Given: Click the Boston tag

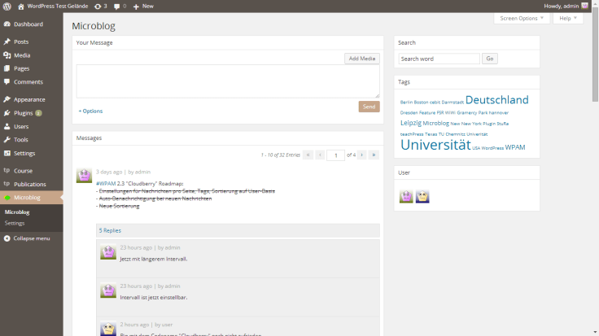Looking at the screenshot, I should pyautogui.click(x=421, y=103).
